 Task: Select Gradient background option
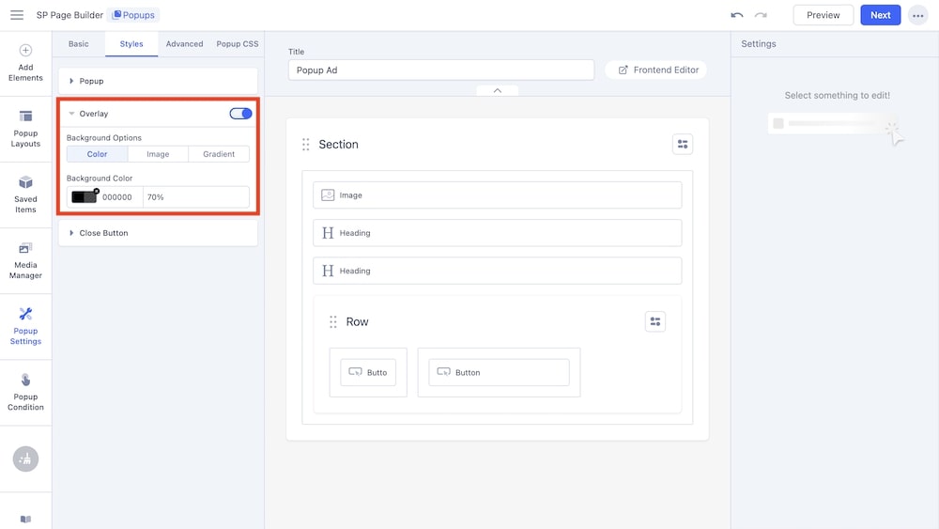(219, 154)
